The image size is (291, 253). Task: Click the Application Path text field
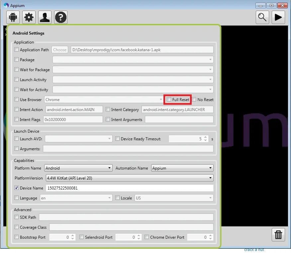click(x=142, y=50)
